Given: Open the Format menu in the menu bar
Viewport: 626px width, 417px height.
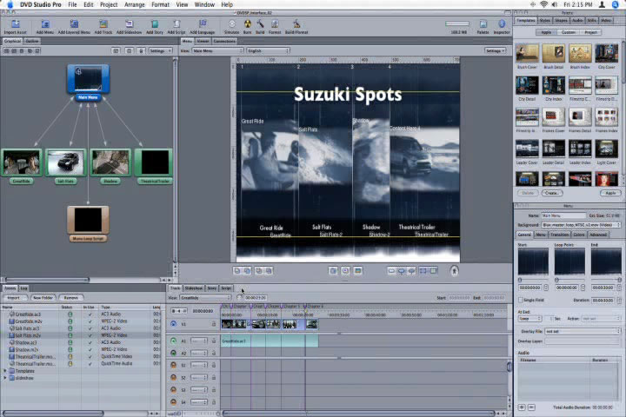Looking at the screenshot, I should click(160, 4).
